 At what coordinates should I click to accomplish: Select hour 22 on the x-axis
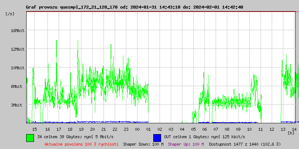115,129
